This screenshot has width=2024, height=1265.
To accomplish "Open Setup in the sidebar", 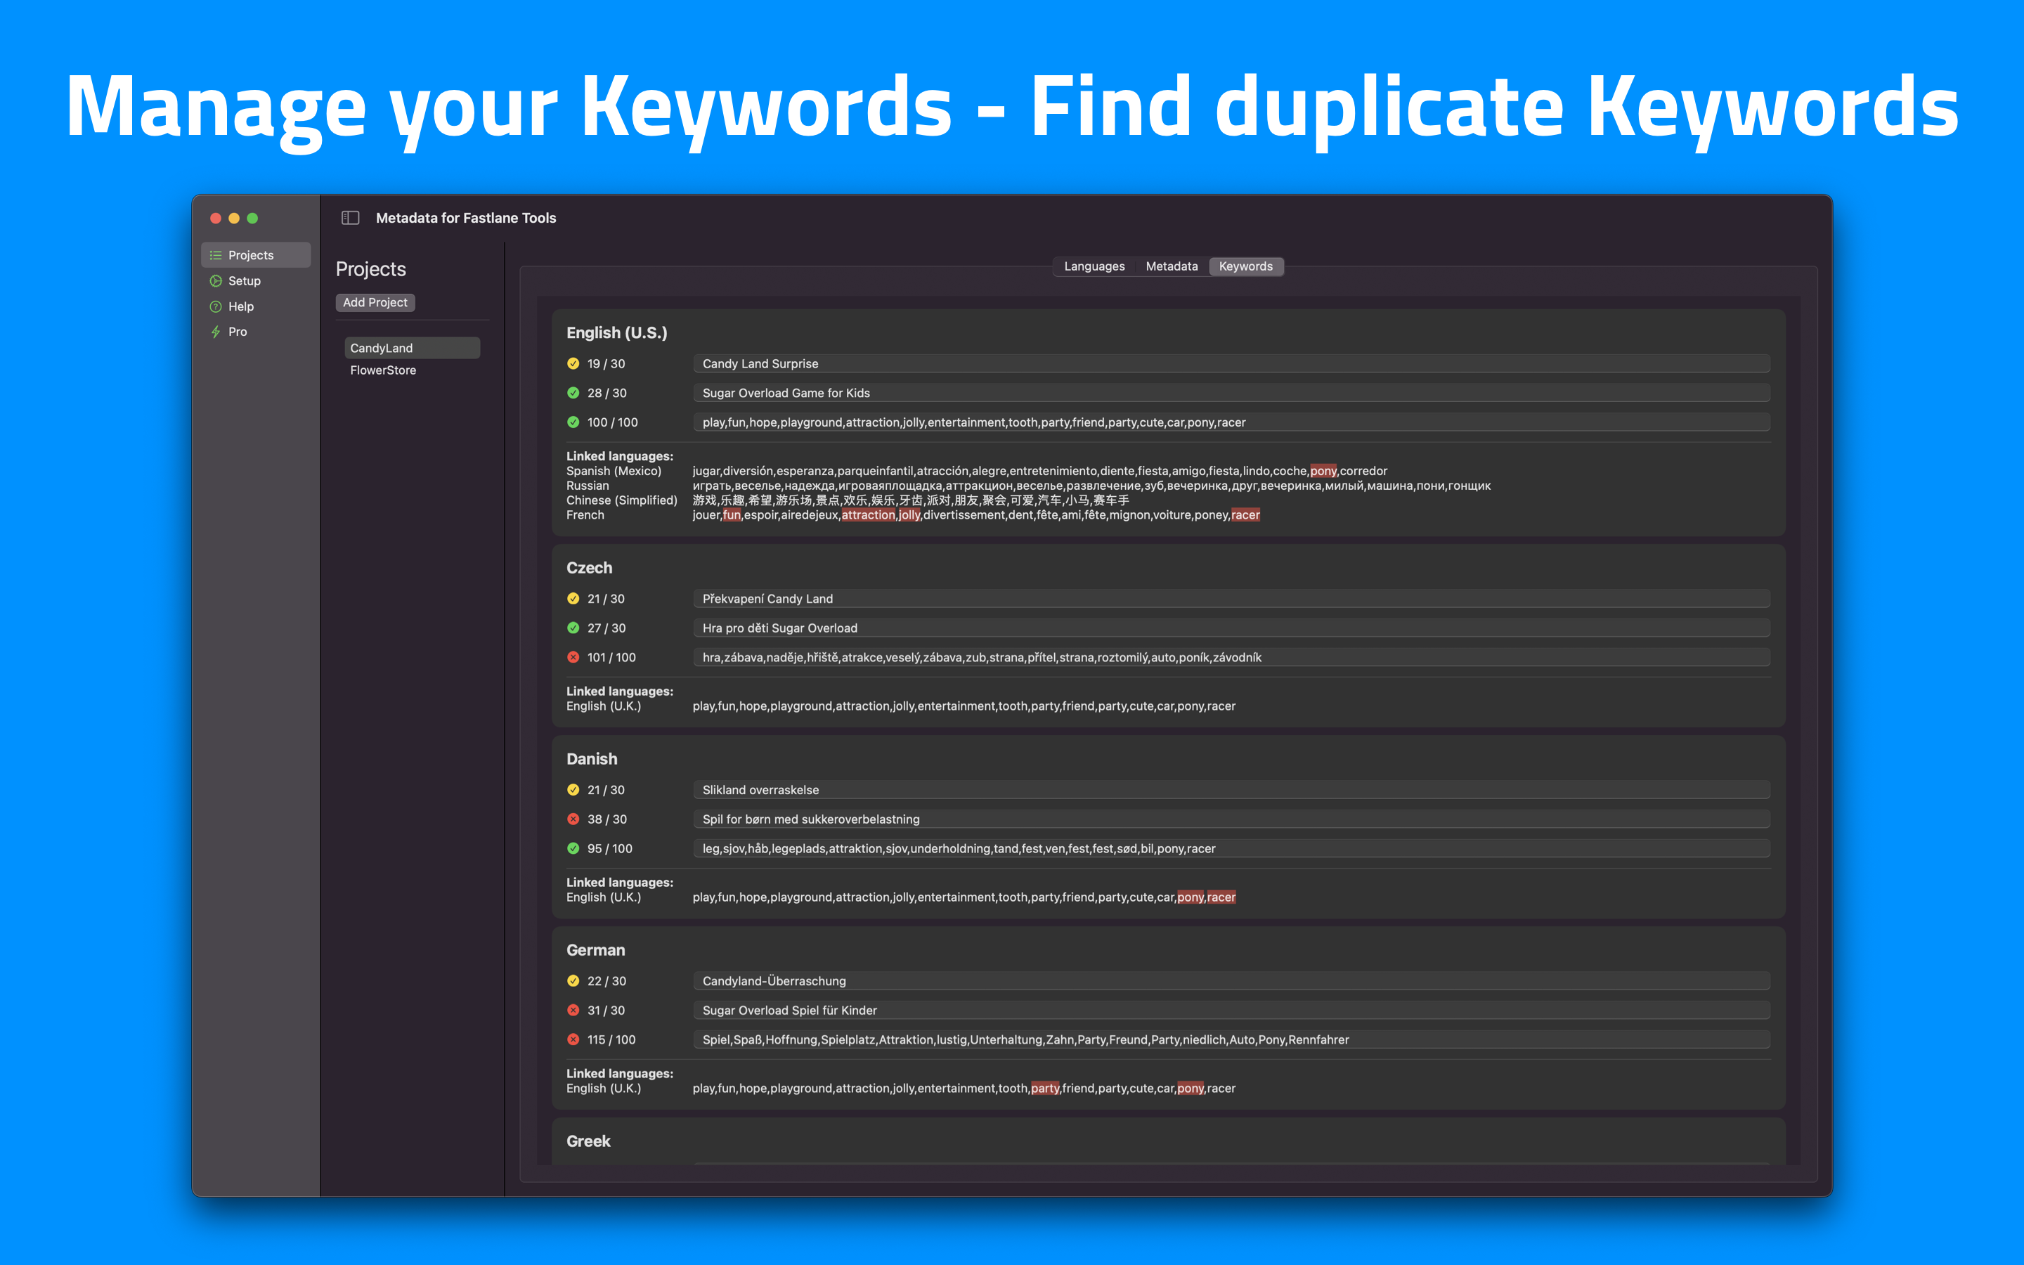I will click(x=256, y=281).
